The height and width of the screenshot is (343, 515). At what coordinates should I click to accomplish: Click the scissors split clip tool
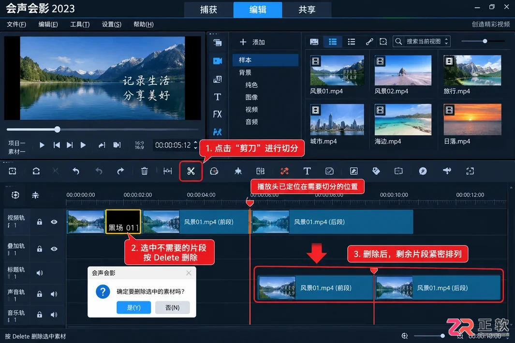[x=191, y=171]
